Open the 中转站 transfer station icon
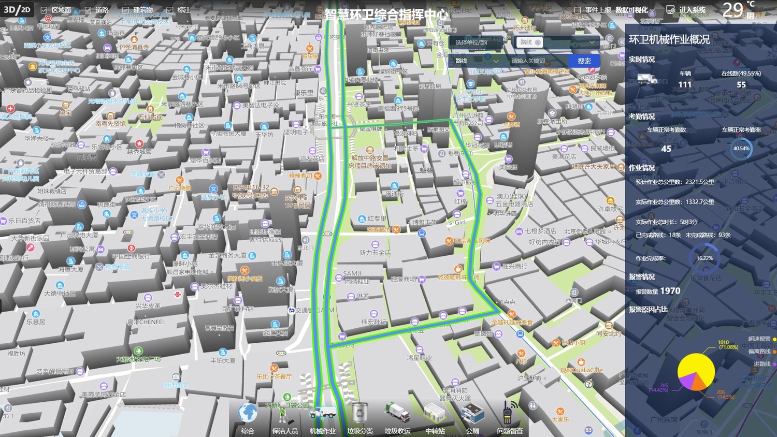 point(435,414)
